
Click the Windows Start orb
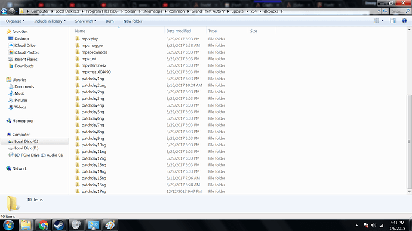coord(8,225)
